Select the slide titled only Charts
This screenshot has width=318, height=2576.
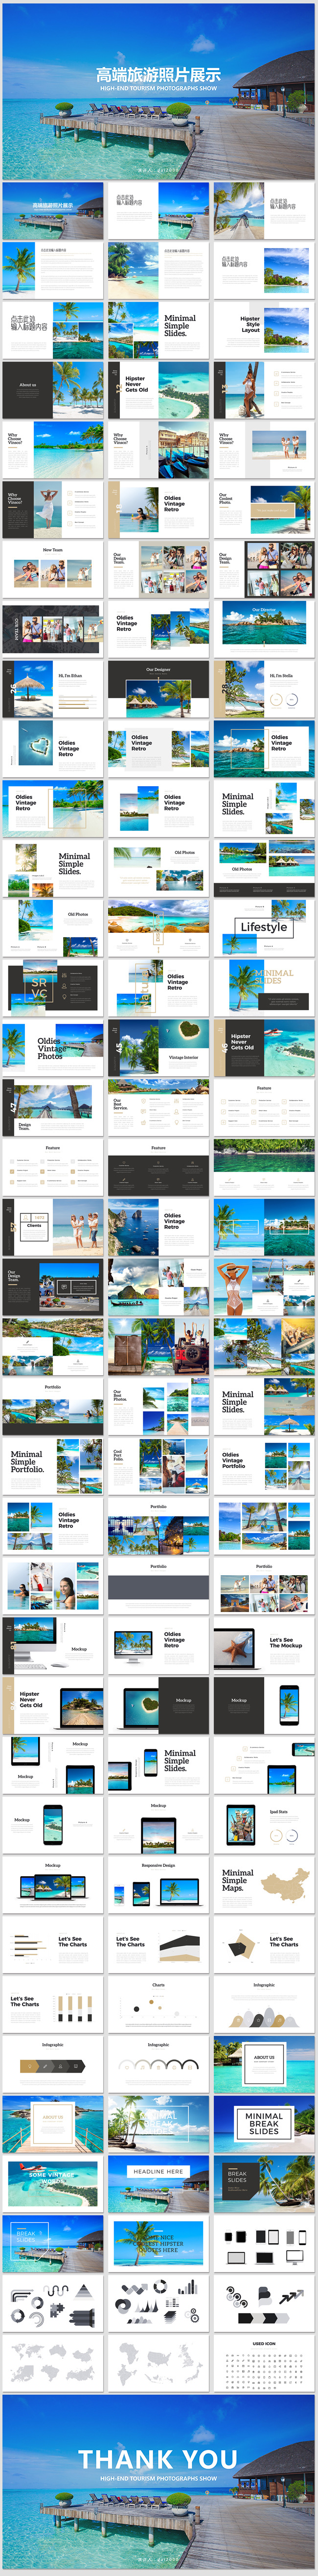click(159, 2005)
